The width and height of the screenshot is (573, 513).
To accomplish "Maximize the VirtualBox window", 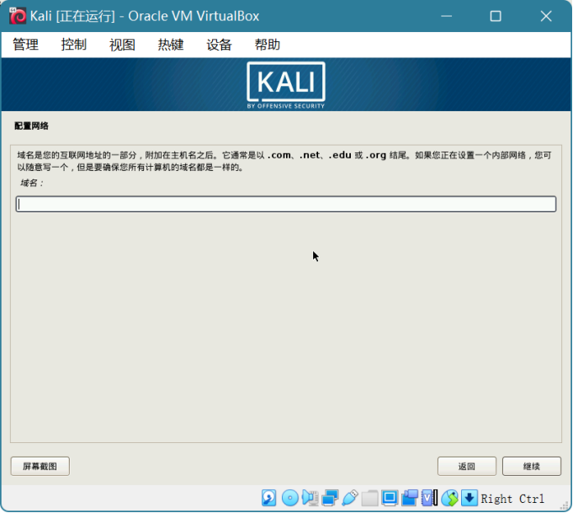I will click(496, 16).
